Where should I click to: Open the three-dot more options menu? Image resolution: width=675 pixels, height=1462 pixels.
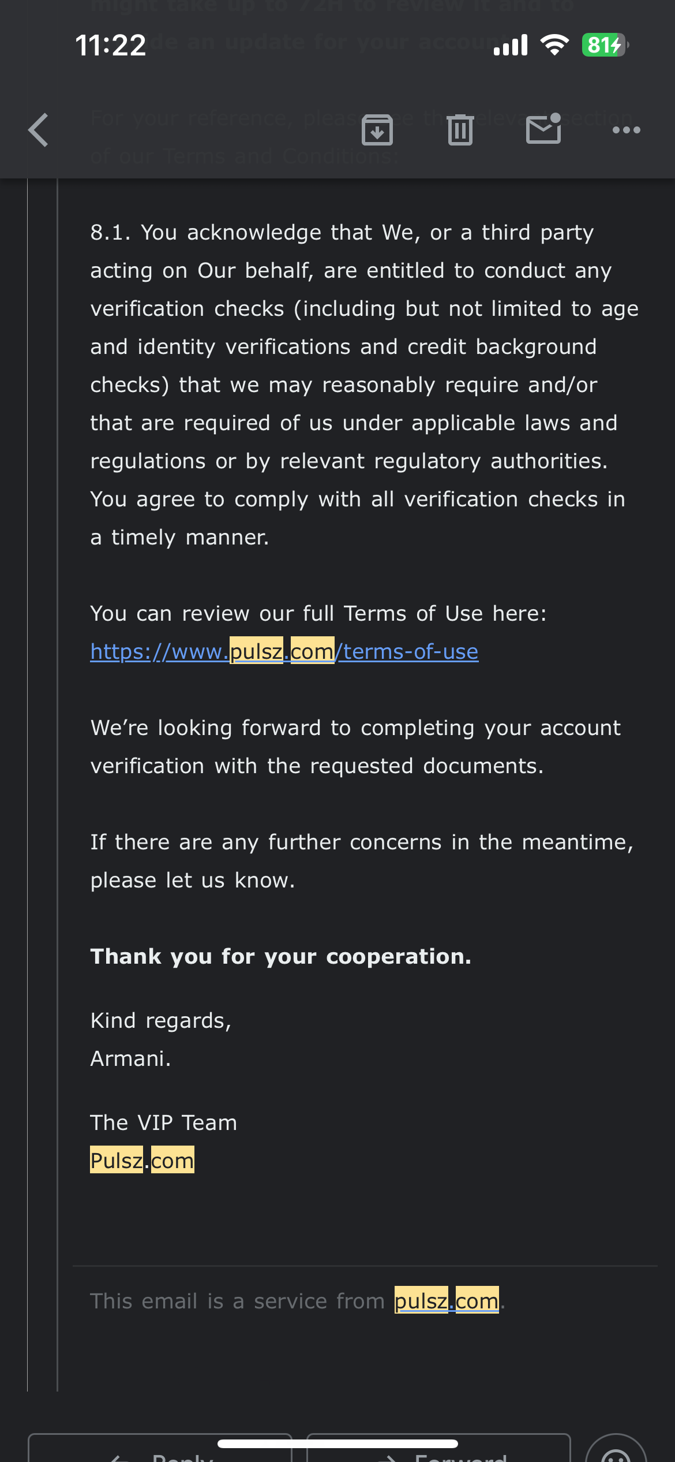pyautogui.click(x=627, y=130)
